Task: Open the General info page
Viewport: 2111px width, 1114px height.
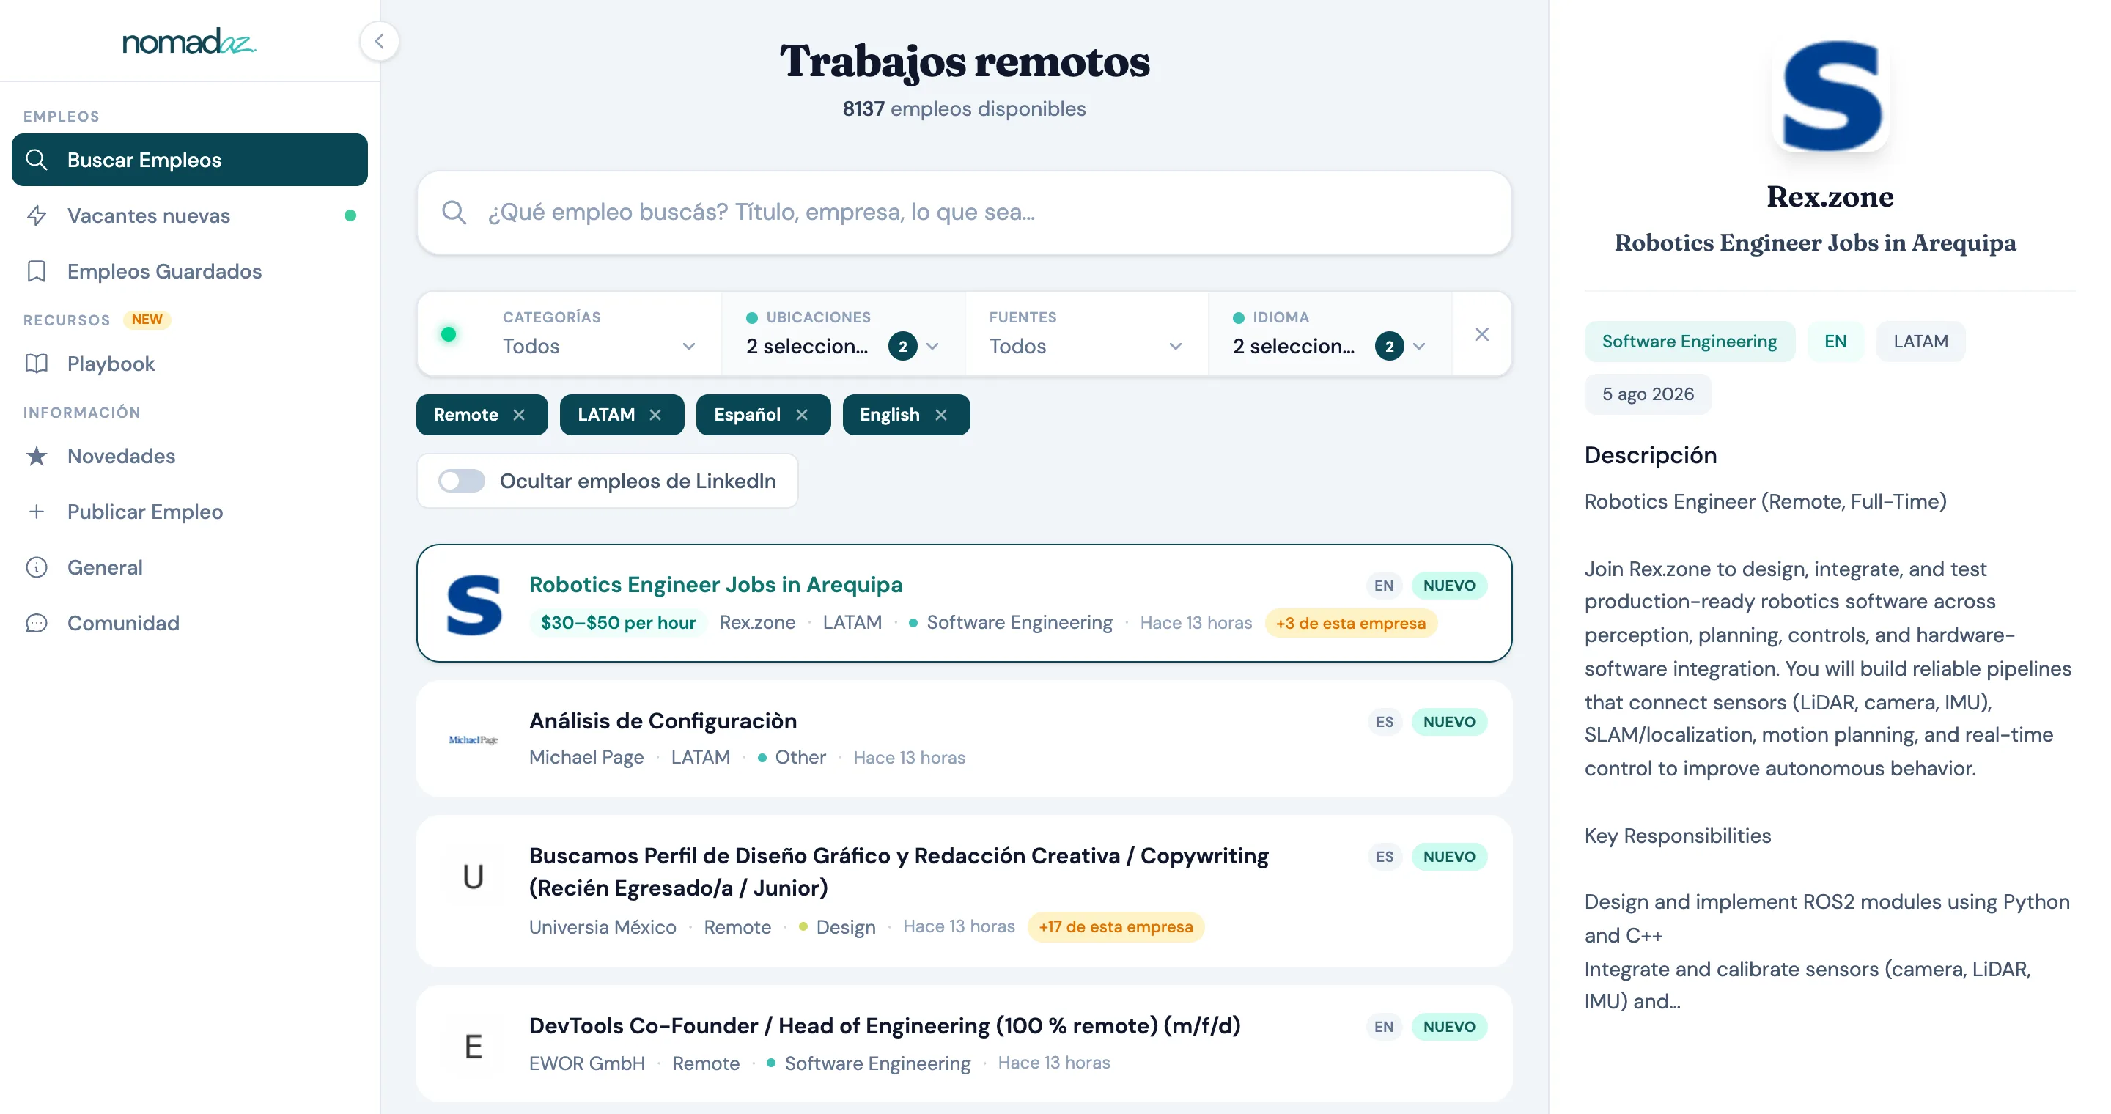Action: tap(189, 568)
